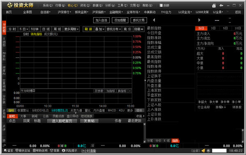Open 交易明细 side tab
The height and width of the screenshot is (155, 246).
(4, 85)
